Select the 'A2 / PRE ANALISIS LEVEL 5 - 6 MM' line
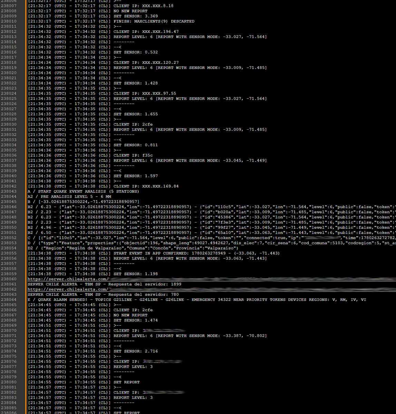Viewport: 396px width, 414px height. click(69, 197)
